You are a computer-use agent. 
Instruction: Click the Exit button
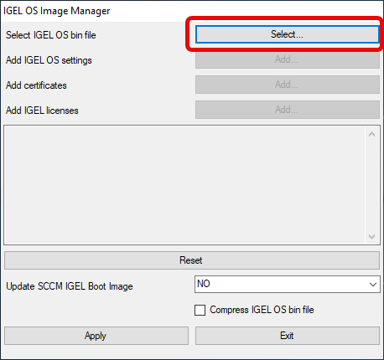[288, 336]
